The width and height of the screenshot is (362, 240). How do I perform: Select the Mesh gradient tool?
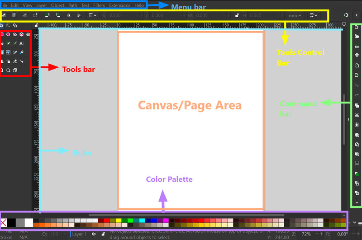(x=8, y=52)
